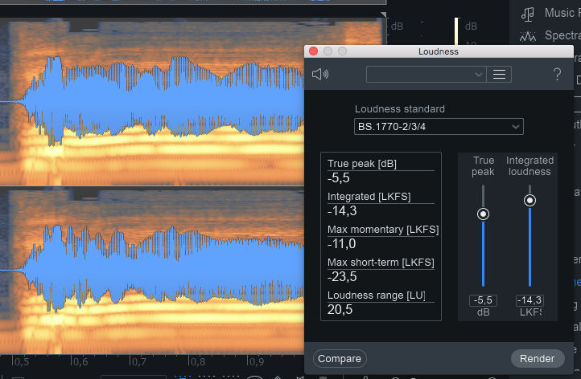Screen dimensions: 581x379
Task: Click the 0,9 timeline ruler mark
Action: pyautogui.click(x=256, y=361)
